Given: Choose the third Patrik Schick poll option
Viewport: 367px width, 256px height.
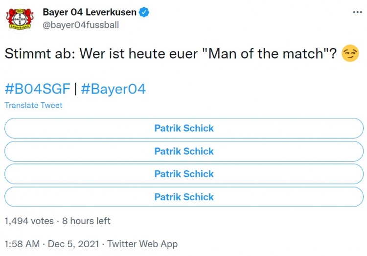Looking at the screenshot, I should pyautogui.click(x=184, y=174).
